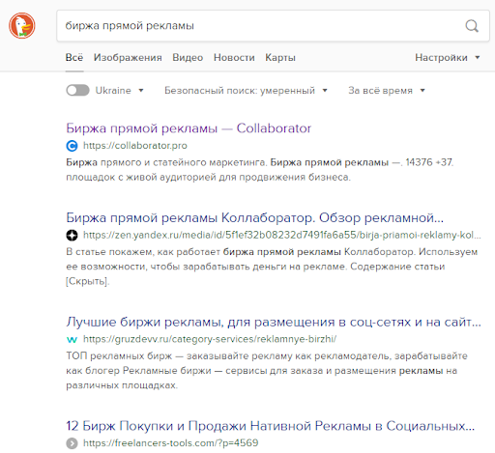Viewport: 495px width, 453px height.
Task: Open result Биржа прямой рекламы Коллаборатор. Обзор
Action: point(254,217)
